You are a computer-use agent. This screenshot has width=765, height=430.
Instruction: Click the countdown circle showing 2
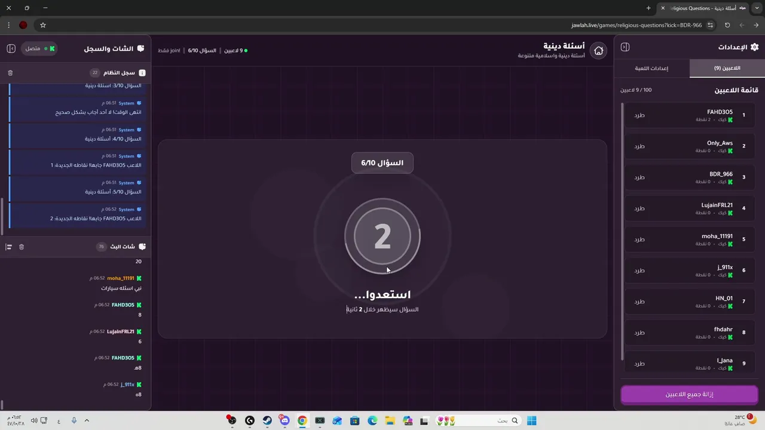coord(382,236)
